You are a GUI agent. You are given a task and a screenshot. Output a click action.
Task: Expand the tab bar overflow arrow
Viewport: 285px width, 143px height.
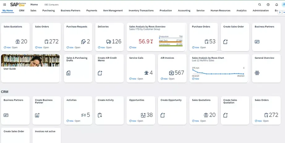point(280,12)
